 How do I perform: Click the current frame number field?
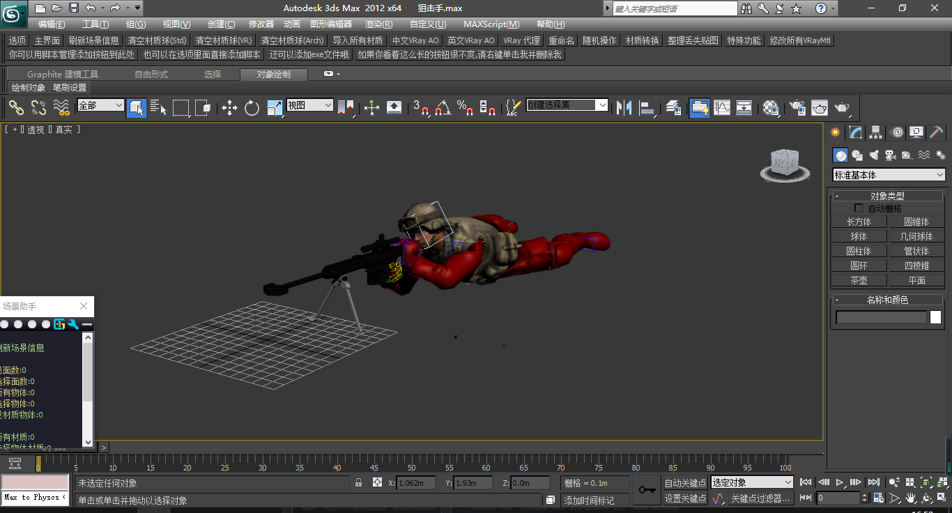tap(838, 498)
